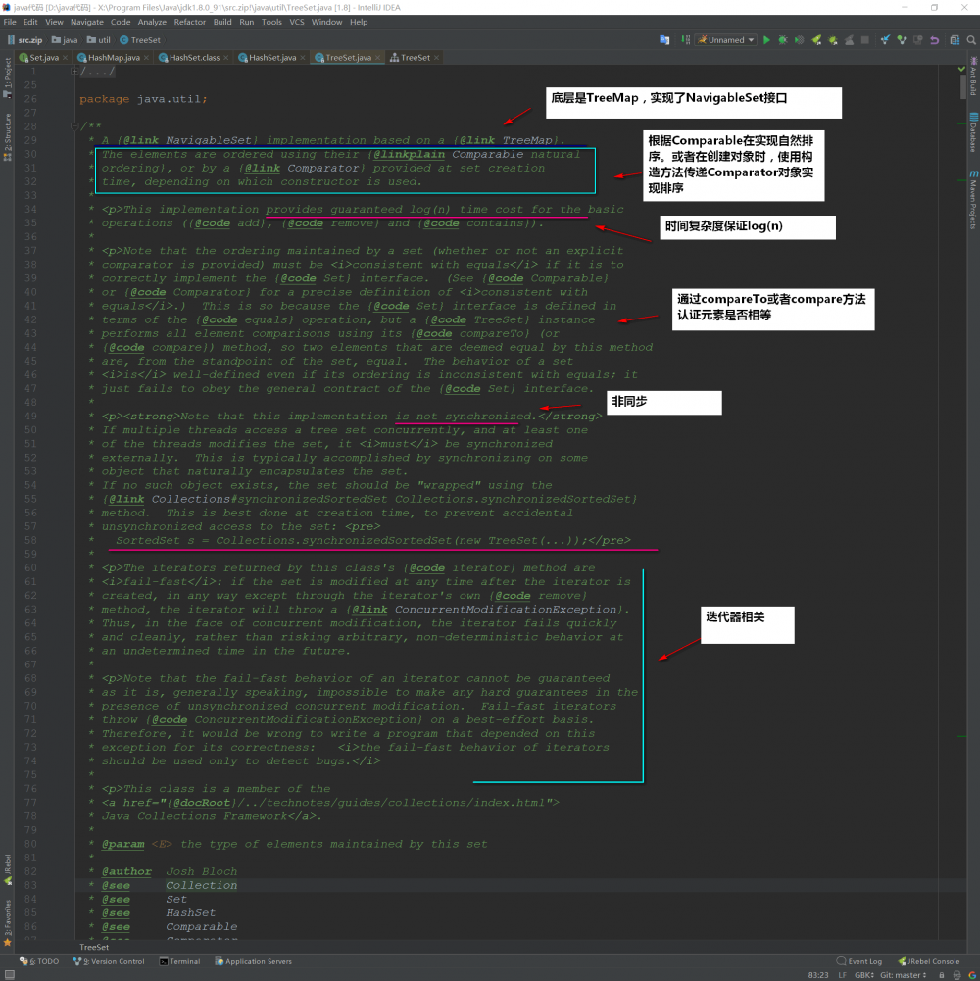Open the JRebel side tool window
980x981 pixels.
point(8,869)
